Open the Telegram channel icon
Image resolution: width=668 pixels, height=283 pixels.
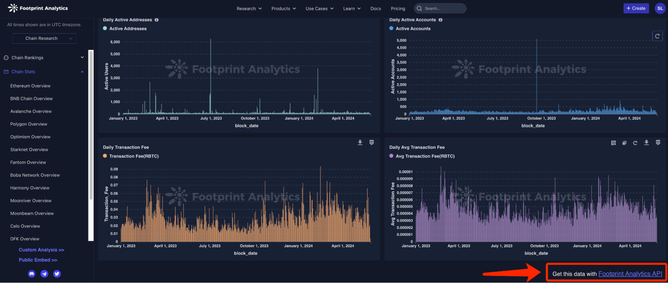(x=44, y=274)
